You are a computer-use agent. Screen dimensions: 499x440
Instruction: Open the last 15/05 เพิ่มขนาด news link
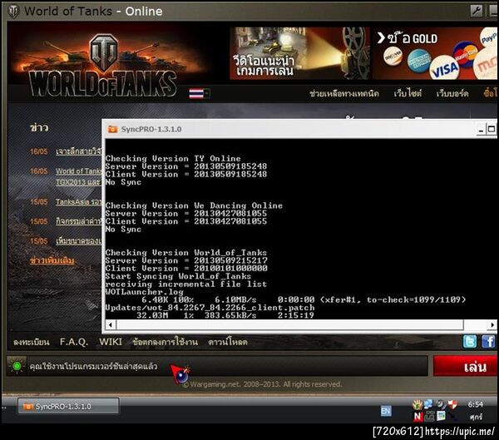(x=79, y=241)
